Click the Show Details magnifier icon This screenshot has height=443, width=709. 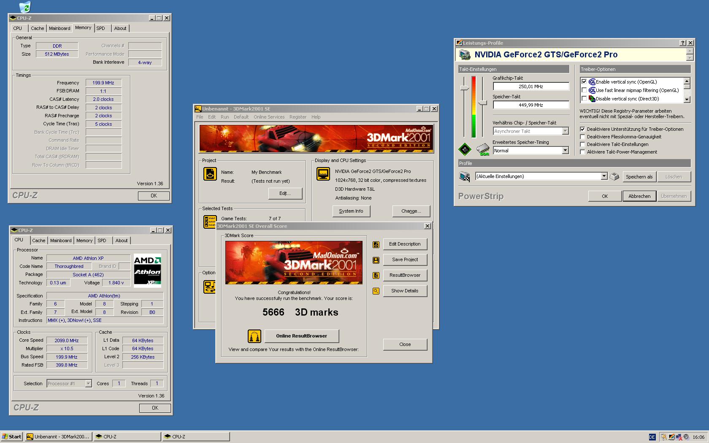376,291
